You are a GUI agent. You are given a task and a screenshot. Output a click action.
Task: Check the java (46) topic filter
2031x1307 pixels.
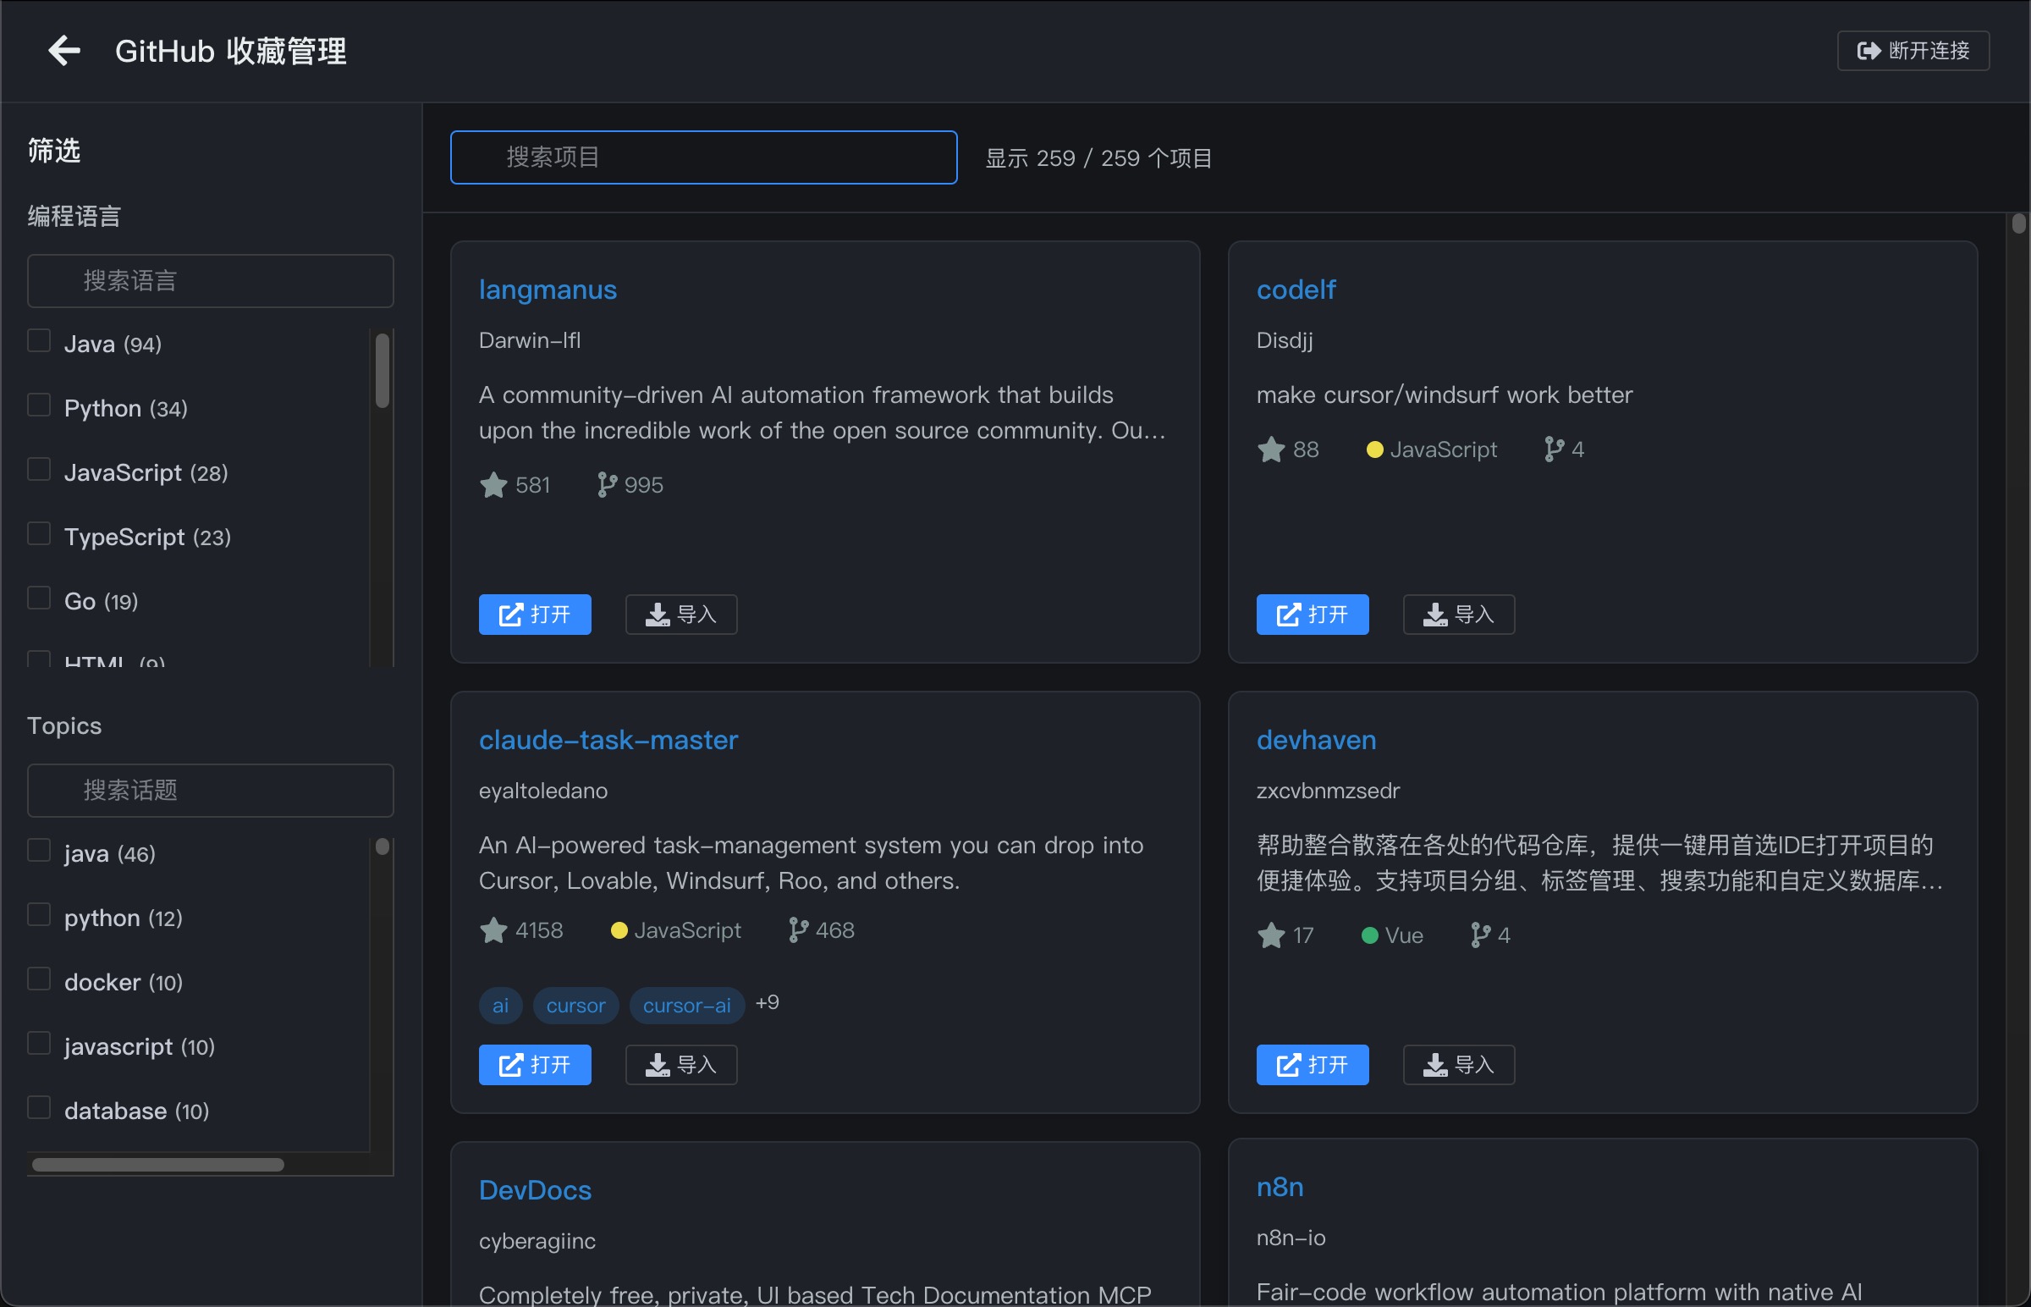(39, 851)
